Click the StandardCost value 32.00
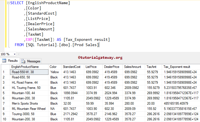 pos(73,104)
